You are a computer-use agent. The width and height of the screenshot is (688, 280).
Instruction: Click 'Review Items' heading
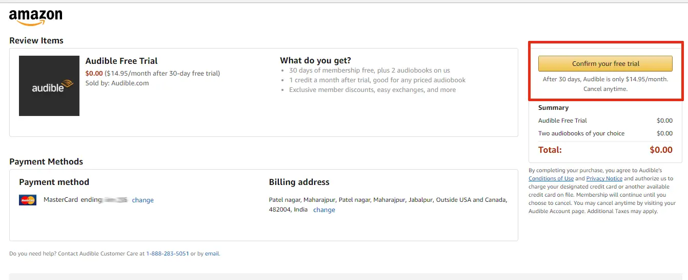[36, 41]
